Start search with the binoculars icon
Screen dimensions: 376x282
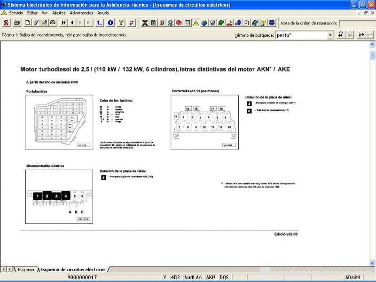pos(340,35)
